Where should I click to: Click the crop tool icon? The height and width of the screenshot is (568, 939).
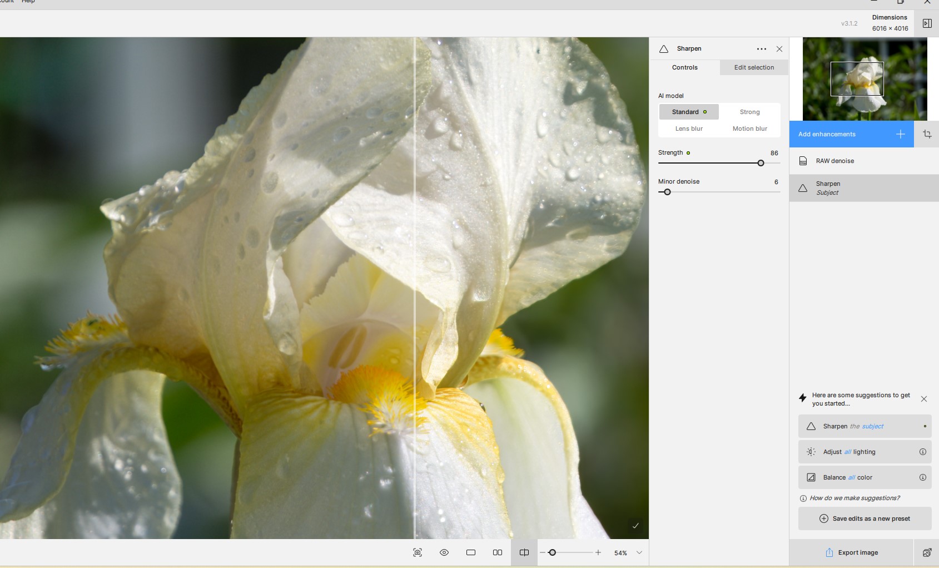927,134
